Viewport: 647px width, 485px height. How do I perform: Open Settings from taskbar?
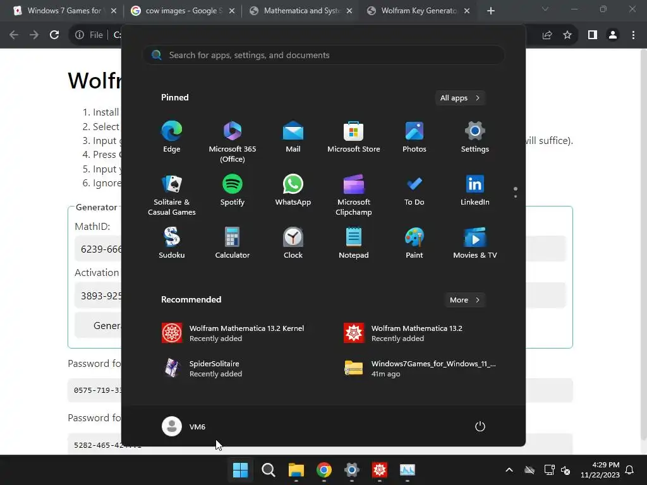coord(351,470)
